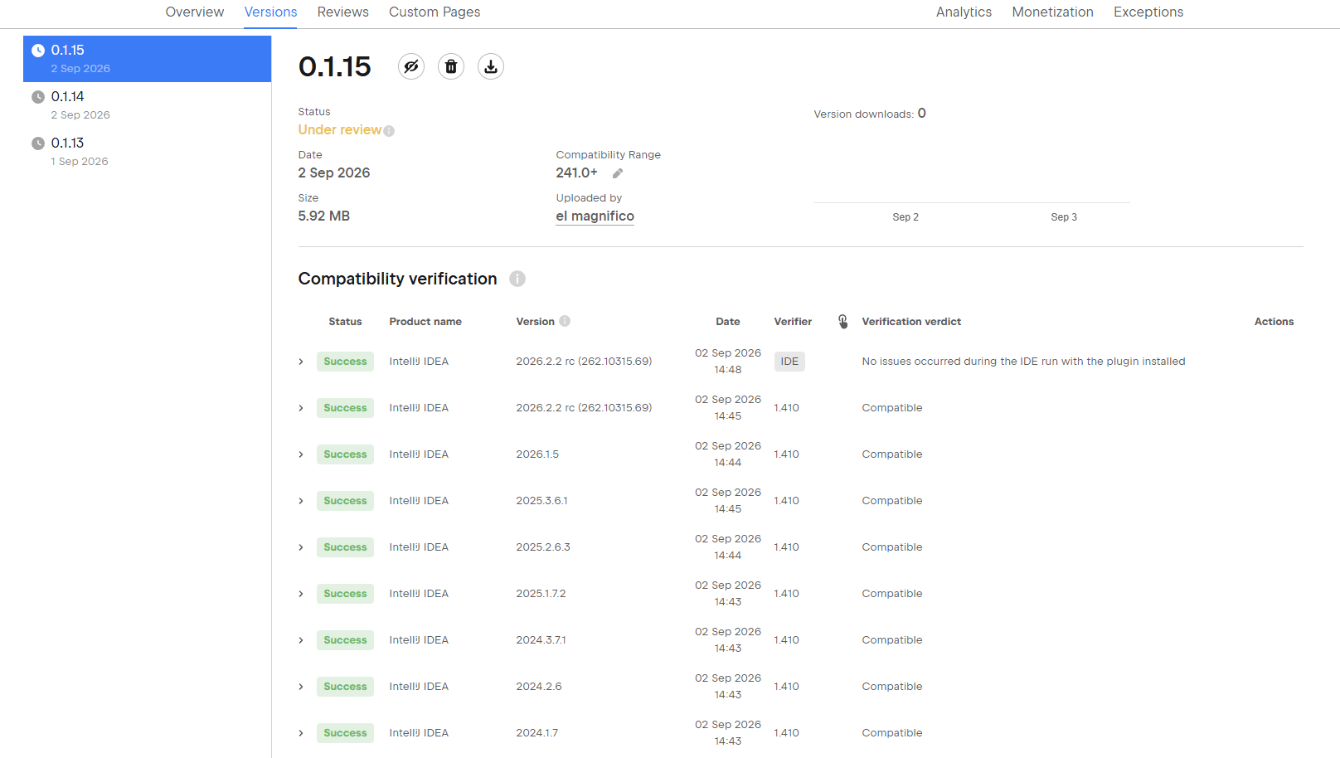Click 1.410 verifier in 2026.1.5 row

click(x=786, y=454)
